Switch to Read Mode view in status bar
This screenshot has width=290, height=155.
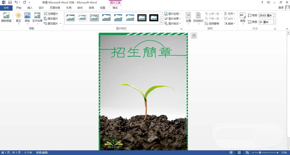tap(231, 153)
